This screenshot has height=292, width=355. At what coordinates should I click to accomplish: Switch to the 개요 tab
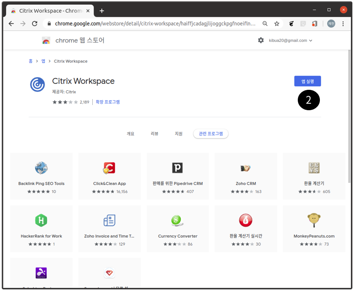pos(130,134)
